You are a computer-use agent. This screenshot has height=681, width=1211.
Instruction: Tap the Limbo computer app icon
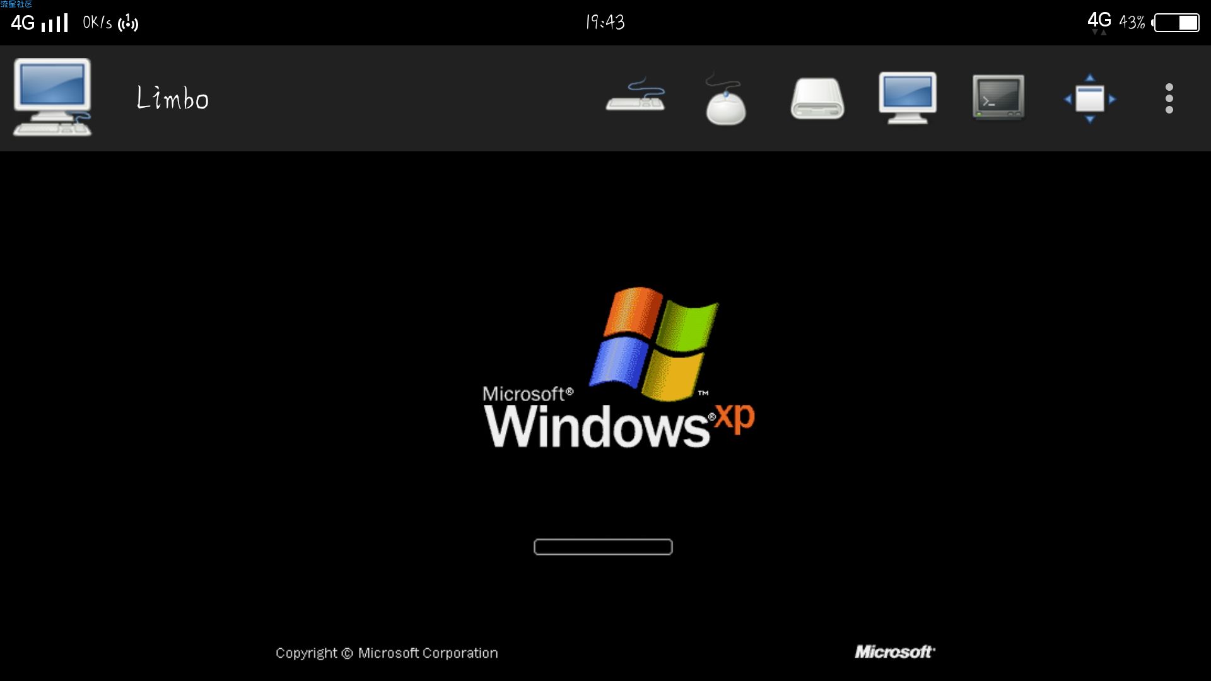click(x=52, y=97)
